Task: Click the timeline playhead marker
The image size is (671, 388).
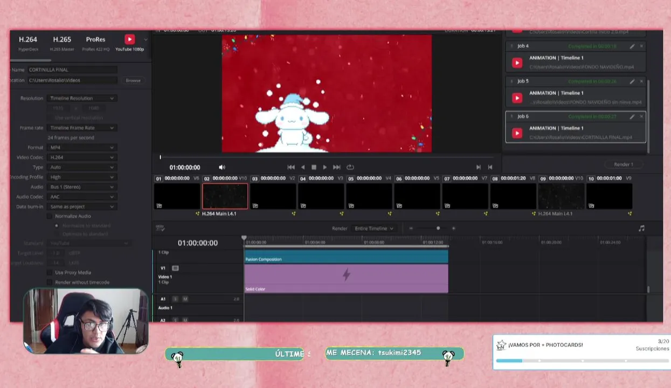Action: pyautogui.click(x=244, y=238)
